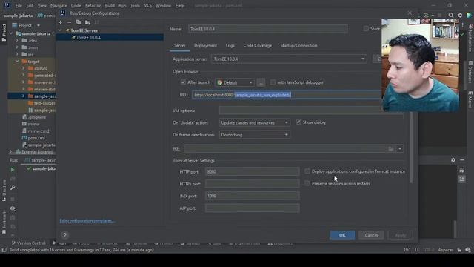Collapse target folder in project tree
This screenshot has width=474, height=267.
[17, 61]
